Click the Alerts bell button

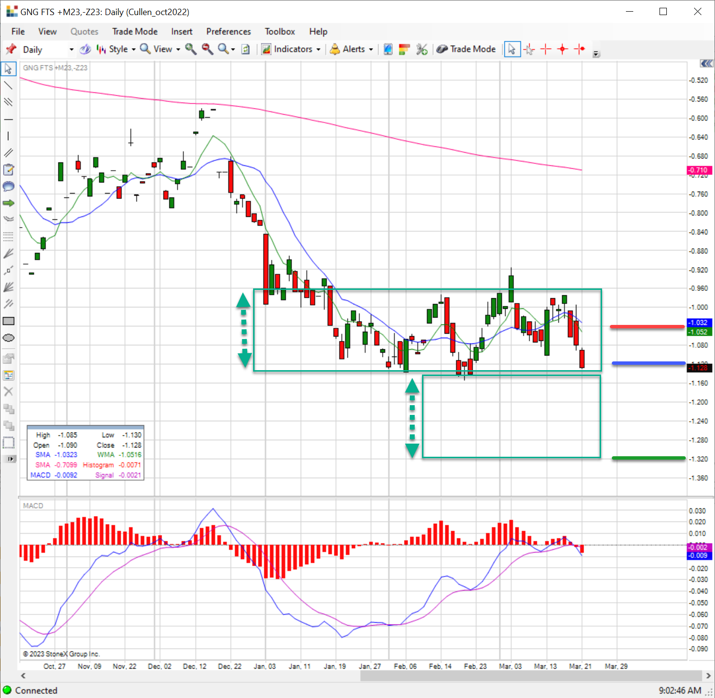click(x=347, y=49)
